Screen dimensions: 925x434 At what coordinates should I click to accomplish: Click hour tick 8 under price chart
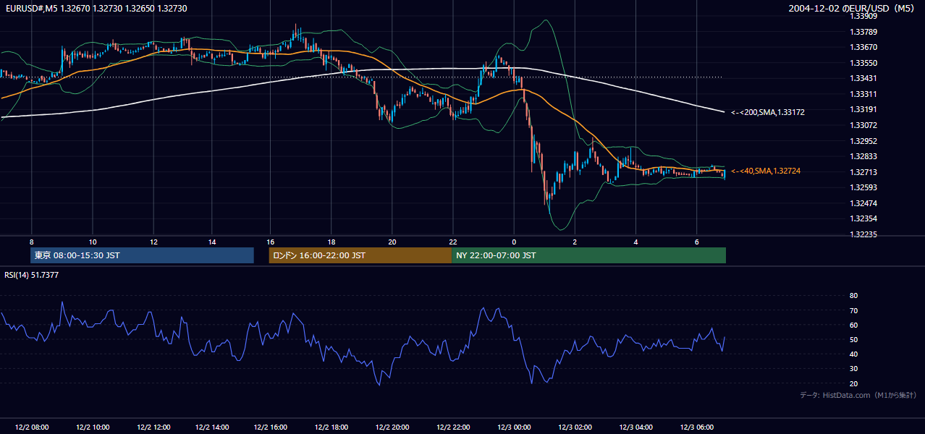pyautogui.click(x=31, y=242)
